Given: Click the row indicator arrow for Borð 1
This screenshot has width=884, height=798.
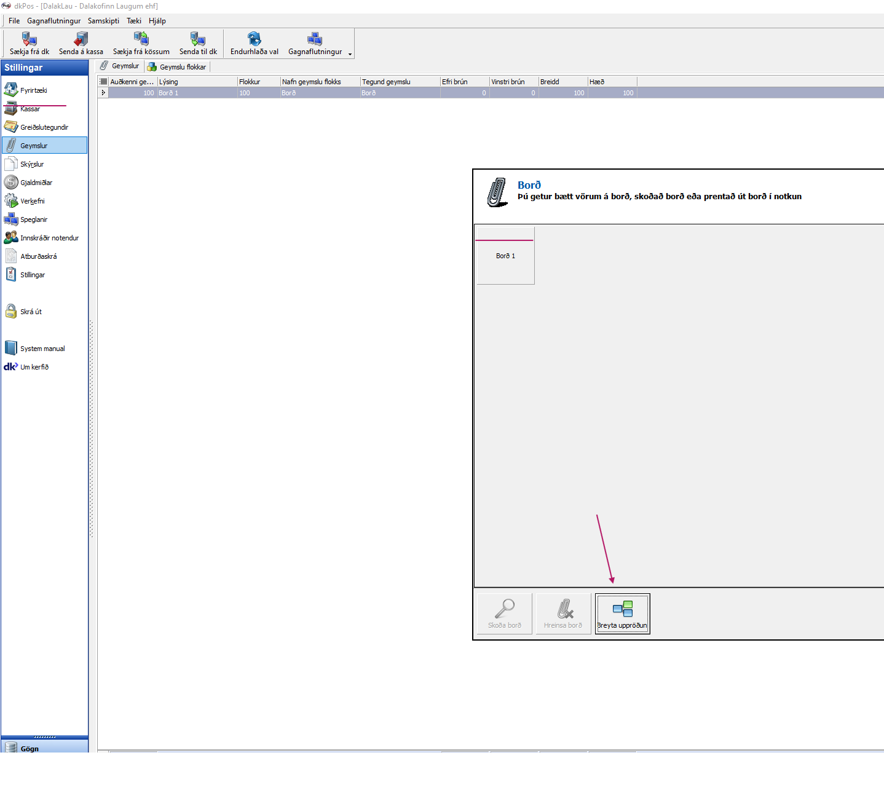Looking at the screenshot, I should click(x=103, y=93).
